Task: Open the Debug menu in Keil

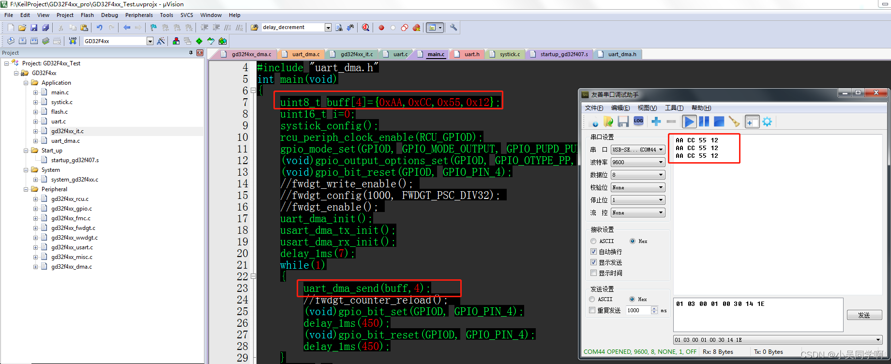Action: (109, 15)
